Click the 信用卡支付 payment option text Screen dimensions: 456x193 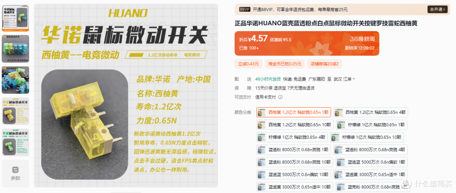tap(265, 98)
